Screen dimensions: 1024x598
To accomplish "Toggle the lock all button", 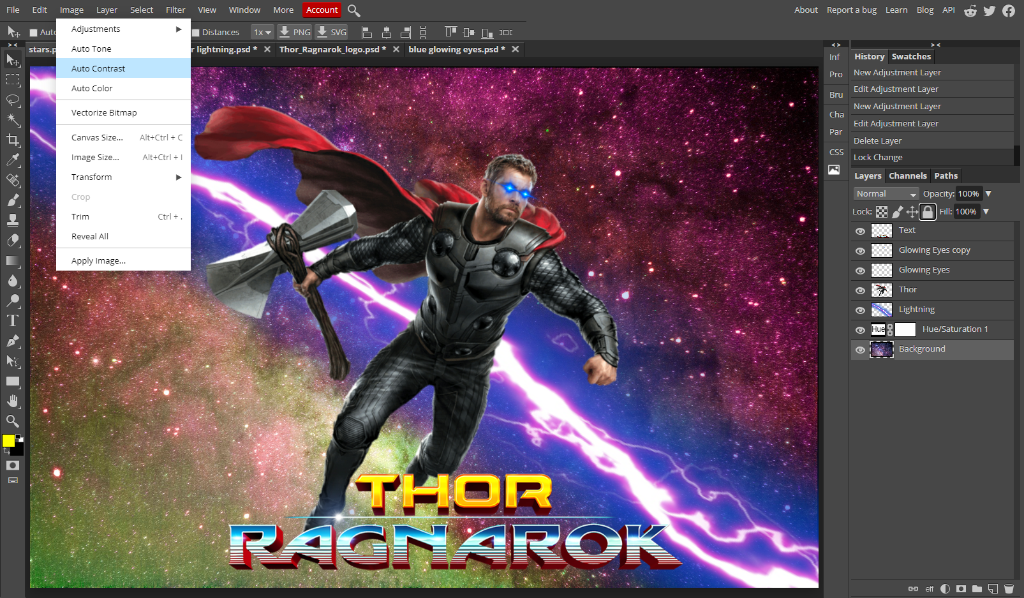I will point(928,212).
